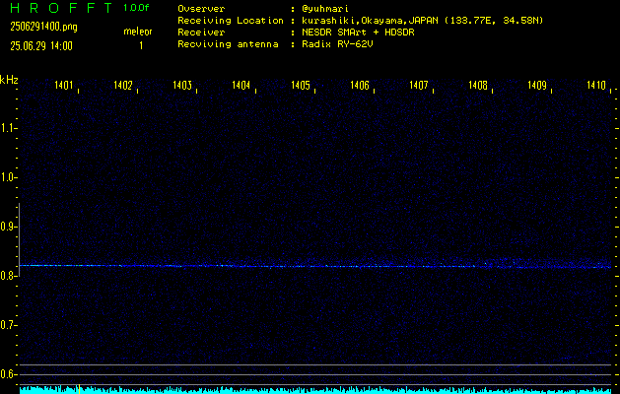Click the timestamp 25.06.29 14:00
The width and height of the screenshot is (620, 394).
click(x=41, y=46)
